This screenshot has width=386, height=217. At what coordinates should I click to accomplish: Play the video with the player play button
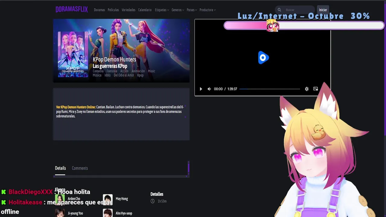(x=201, y=89)
